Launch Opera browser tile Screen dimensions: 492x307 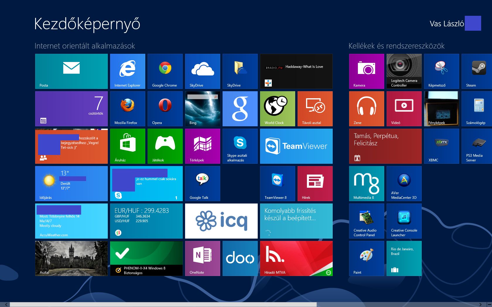165,109
